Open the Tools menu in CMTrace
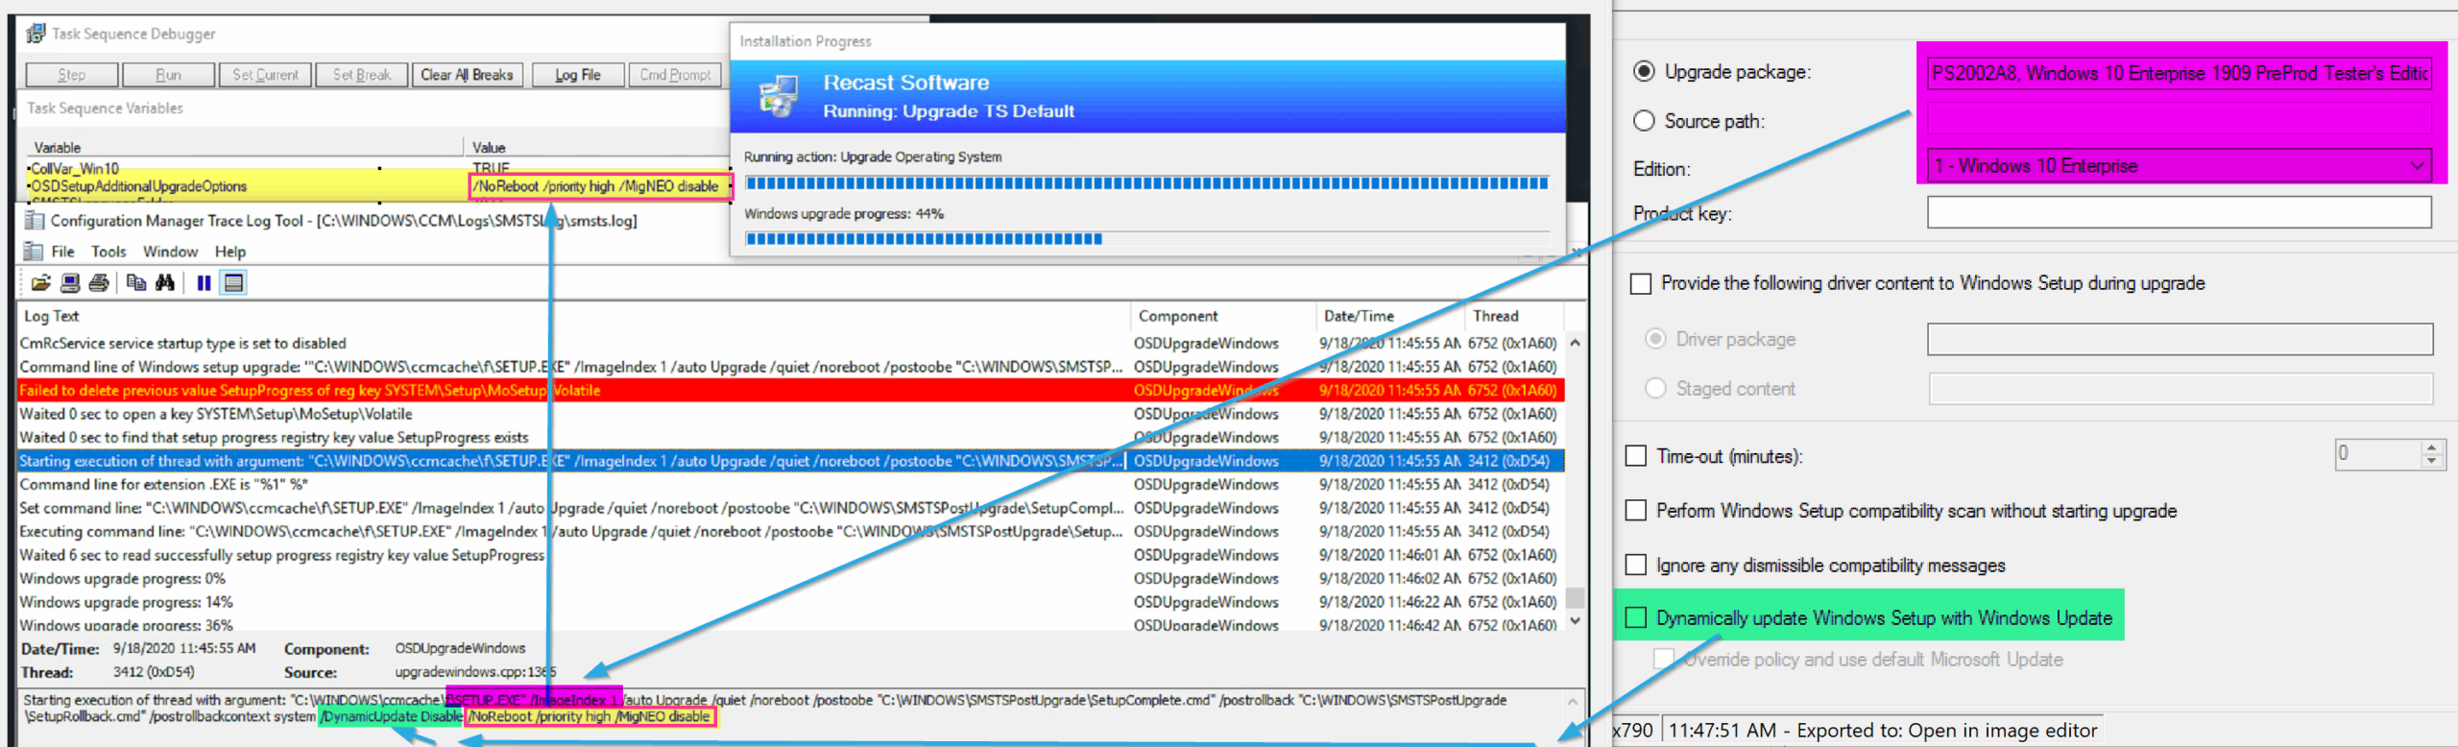 pos(108,252)
